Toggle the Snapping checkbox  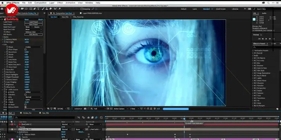[x=82, y=9]
